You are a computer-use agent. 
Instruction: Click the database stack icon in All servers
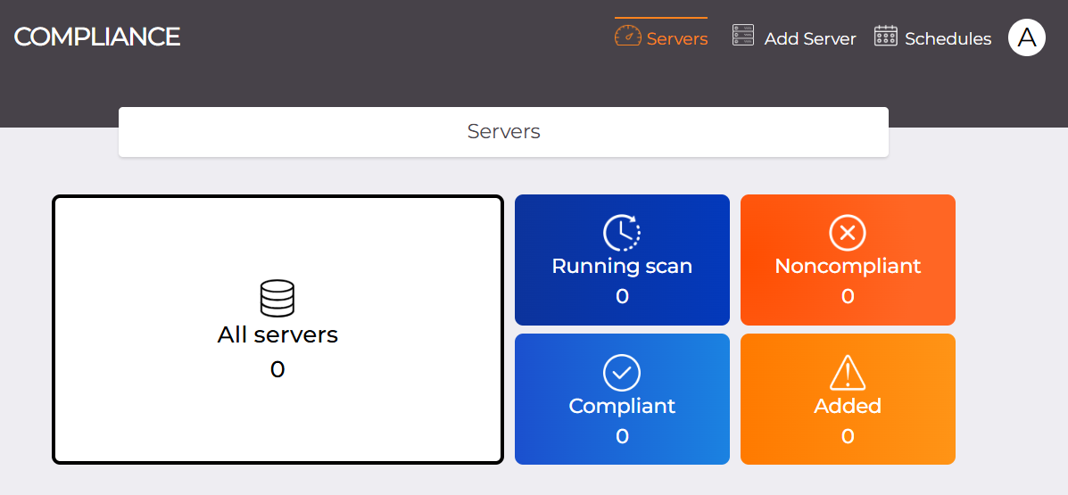click(x=277, y=299)
